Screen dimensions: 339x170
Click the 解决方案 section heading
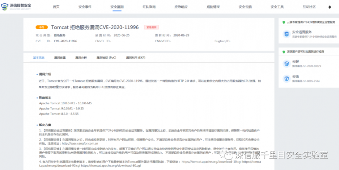point(45,125)
